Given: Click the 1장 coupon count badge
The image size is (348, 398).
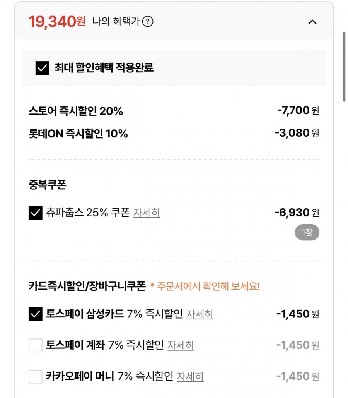Looking at the screenshot, I should [307, 233].
